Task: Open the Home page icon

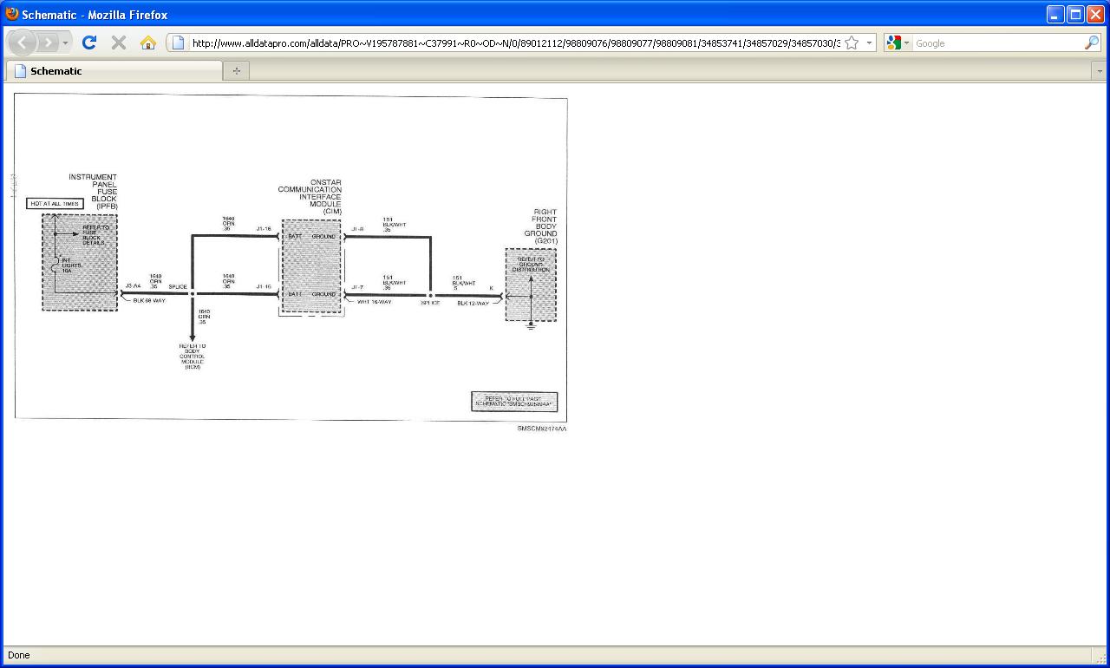Action: tap(148, 43)
